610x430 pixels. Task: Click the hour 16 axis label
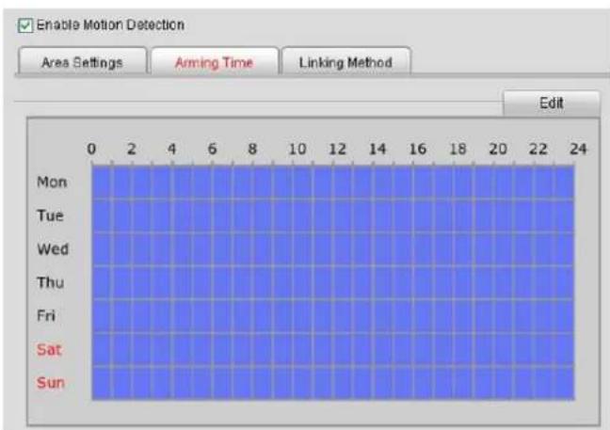[418, 149]
